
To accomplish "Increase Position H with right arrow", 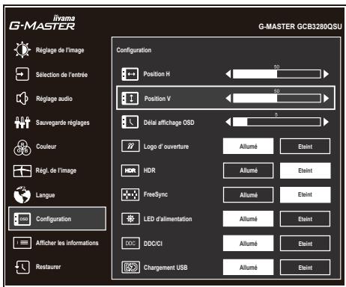I will tap(326, 74).
